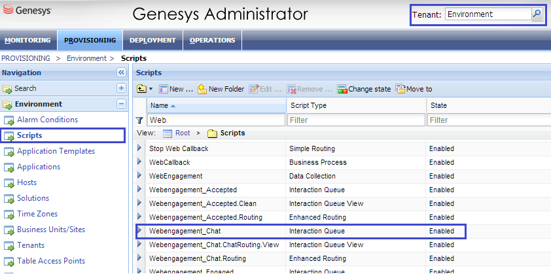Image resolution: width=551 pixels, height=274 pixels.
Task: Expand the WebCallback row arrow
Action: click(139, 162)
